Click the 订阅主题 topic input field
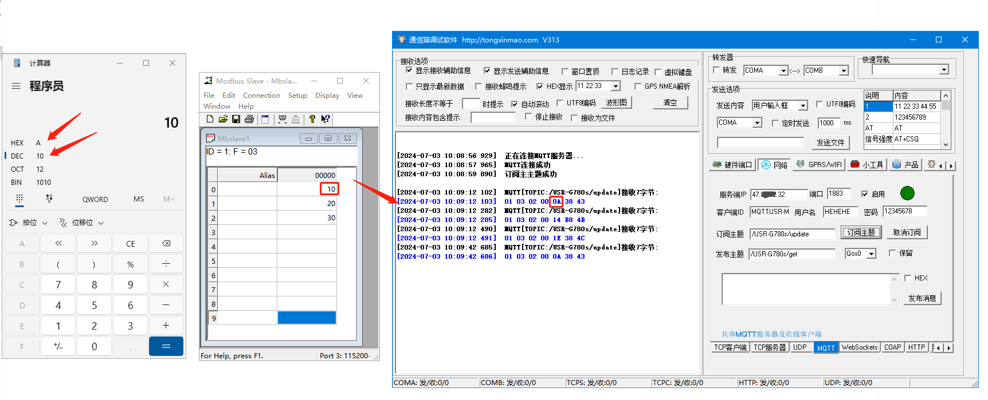The width and height of the screenshot is (988, 400). click(792, 234)
